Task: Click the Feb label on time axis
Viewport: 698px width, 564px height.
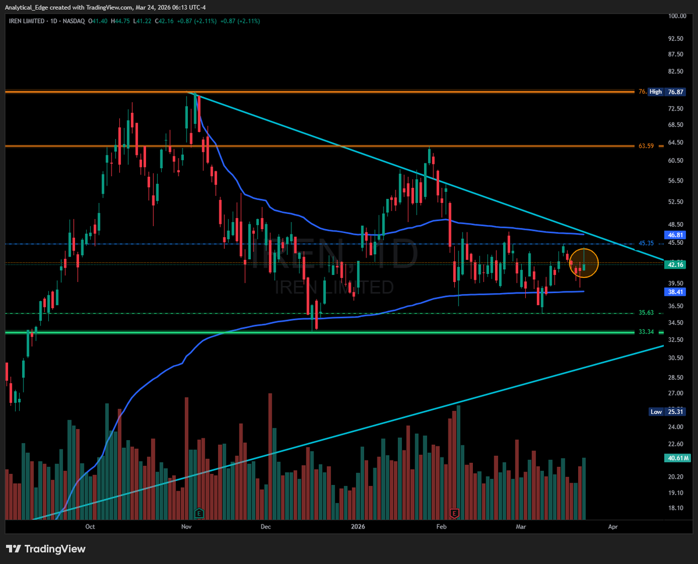Action: tap(441, 527)
